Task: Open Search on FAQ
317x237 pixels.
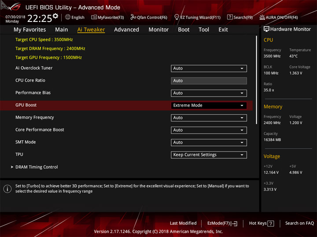Action: (x=299, y=223)
